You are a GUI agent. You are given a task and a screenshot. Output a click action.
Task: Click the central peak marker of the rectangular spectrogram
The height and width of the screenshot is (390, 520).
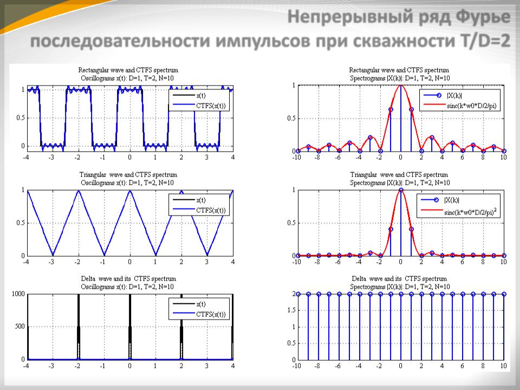(401, 86)
